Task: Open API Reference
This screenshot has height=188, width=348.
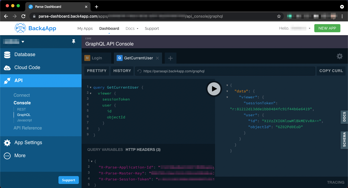Action: pyautogui.click(x=28, y=128)
